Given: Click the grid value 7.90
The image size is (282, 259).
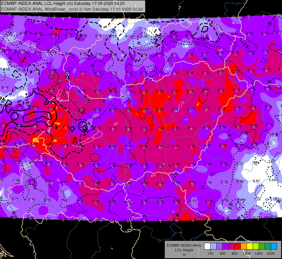Looking at the screenshot, I should tap(255, 163).
